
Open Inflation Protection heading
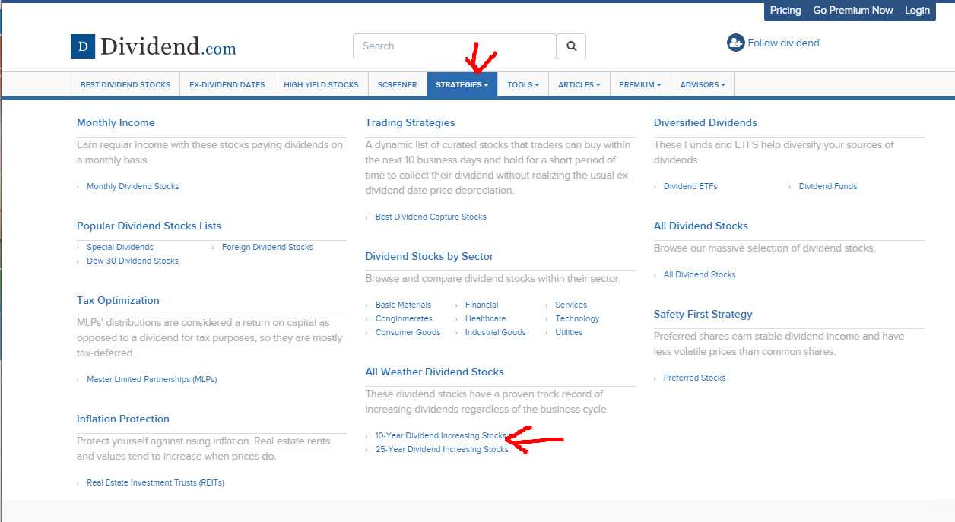(123, 419)
